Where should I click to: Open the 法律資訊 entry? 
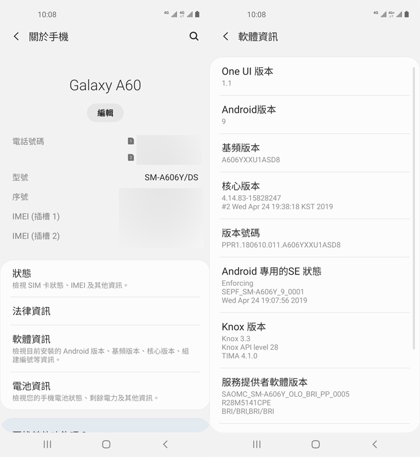pyautogui.click(x=105, y=311)
